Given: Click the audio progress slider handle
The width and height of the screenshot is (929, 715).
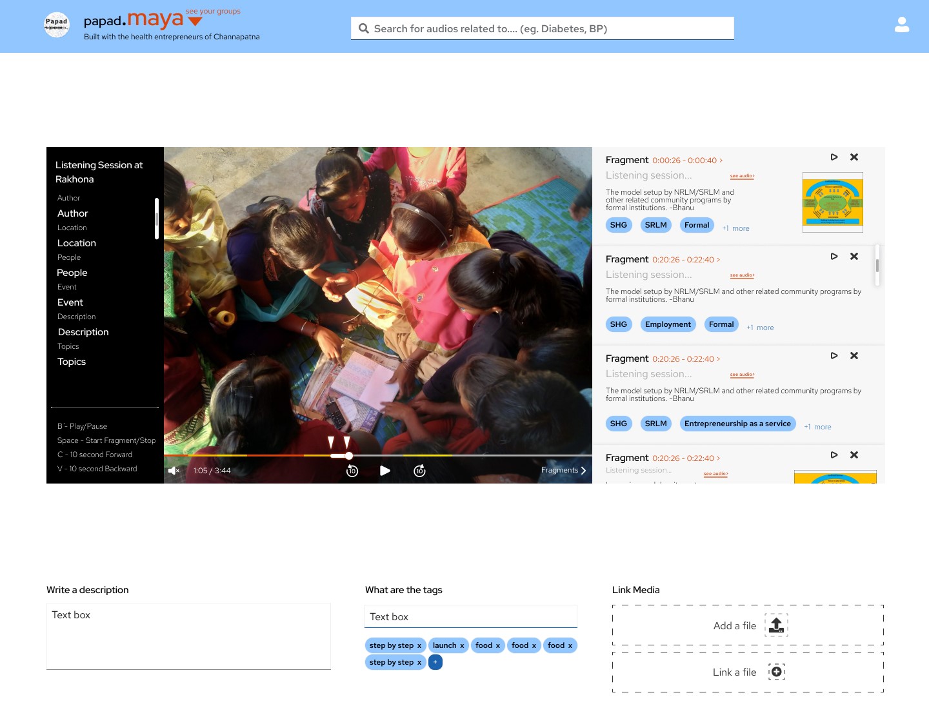Looking at the screenshot, I should (349, 456).
